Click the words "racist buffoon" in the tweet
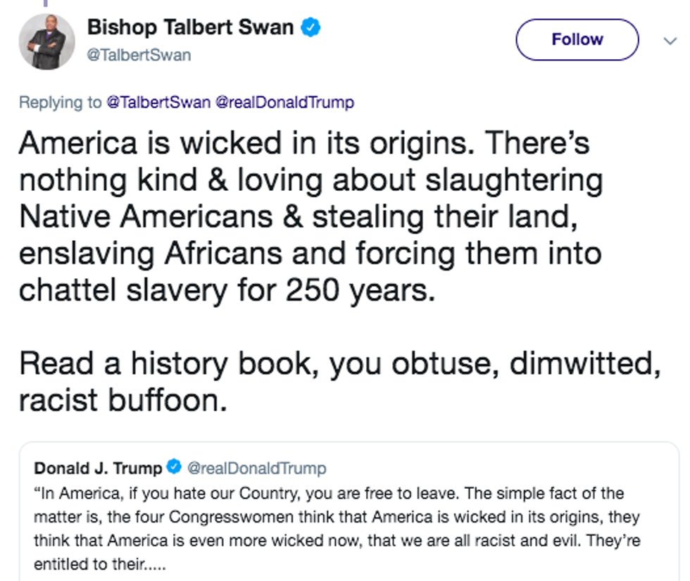 pos(123,400)
